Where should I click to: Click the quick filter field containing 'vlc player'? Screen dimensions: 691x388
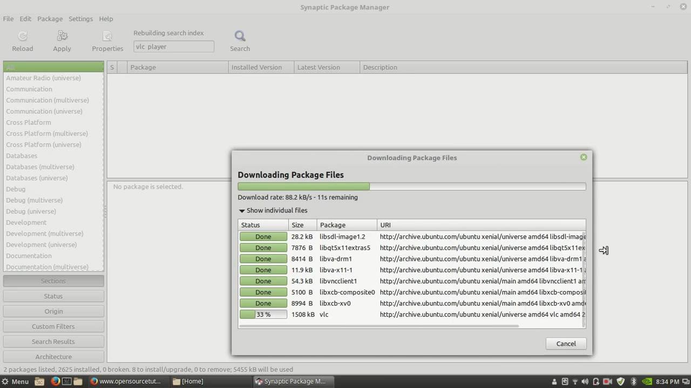(x=174, y=47)
